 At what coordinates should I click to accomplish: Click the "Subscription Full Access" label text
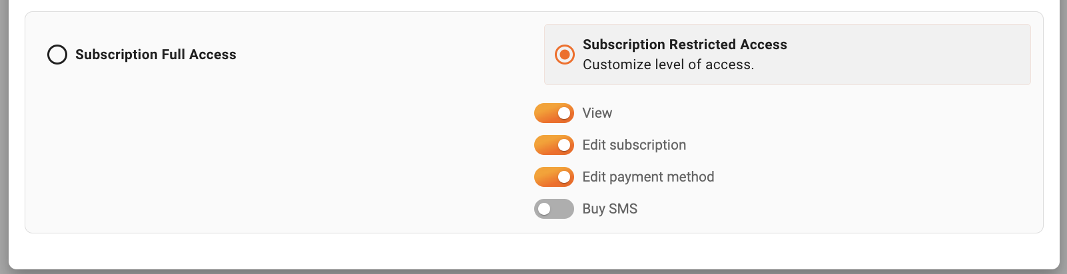coord(155,55)
